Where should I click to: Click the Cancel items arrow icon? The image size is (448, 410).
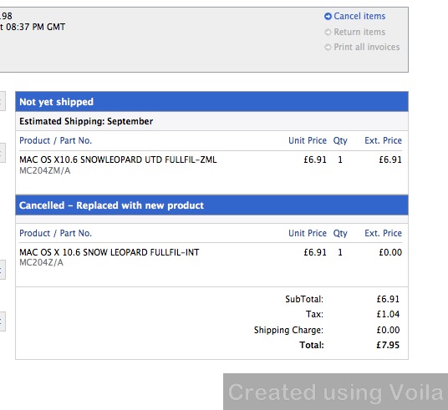point(328,16)
